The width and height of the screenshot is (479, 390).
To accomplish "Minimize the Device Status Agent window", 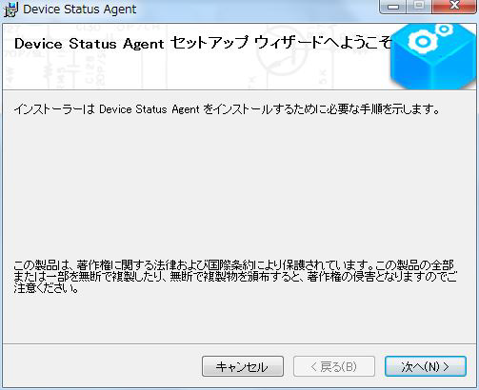I will pos(393,7).
